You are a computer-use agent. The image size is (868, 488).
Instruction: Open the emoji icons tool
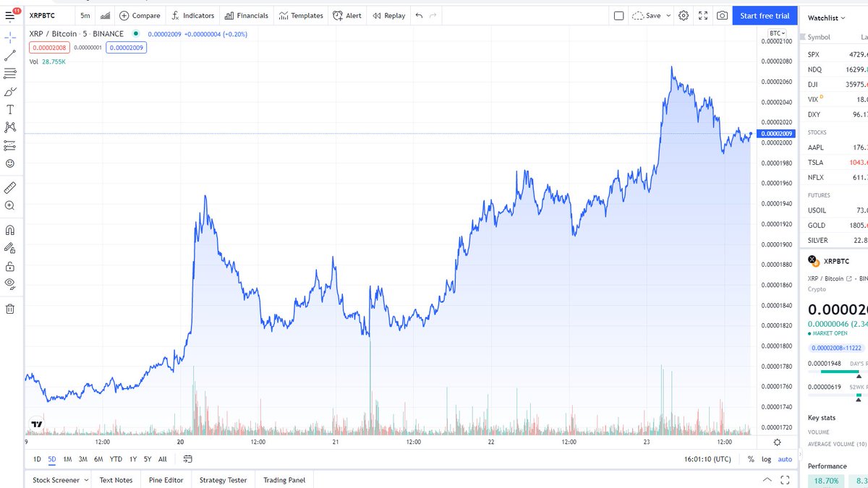tap(10, 163)
